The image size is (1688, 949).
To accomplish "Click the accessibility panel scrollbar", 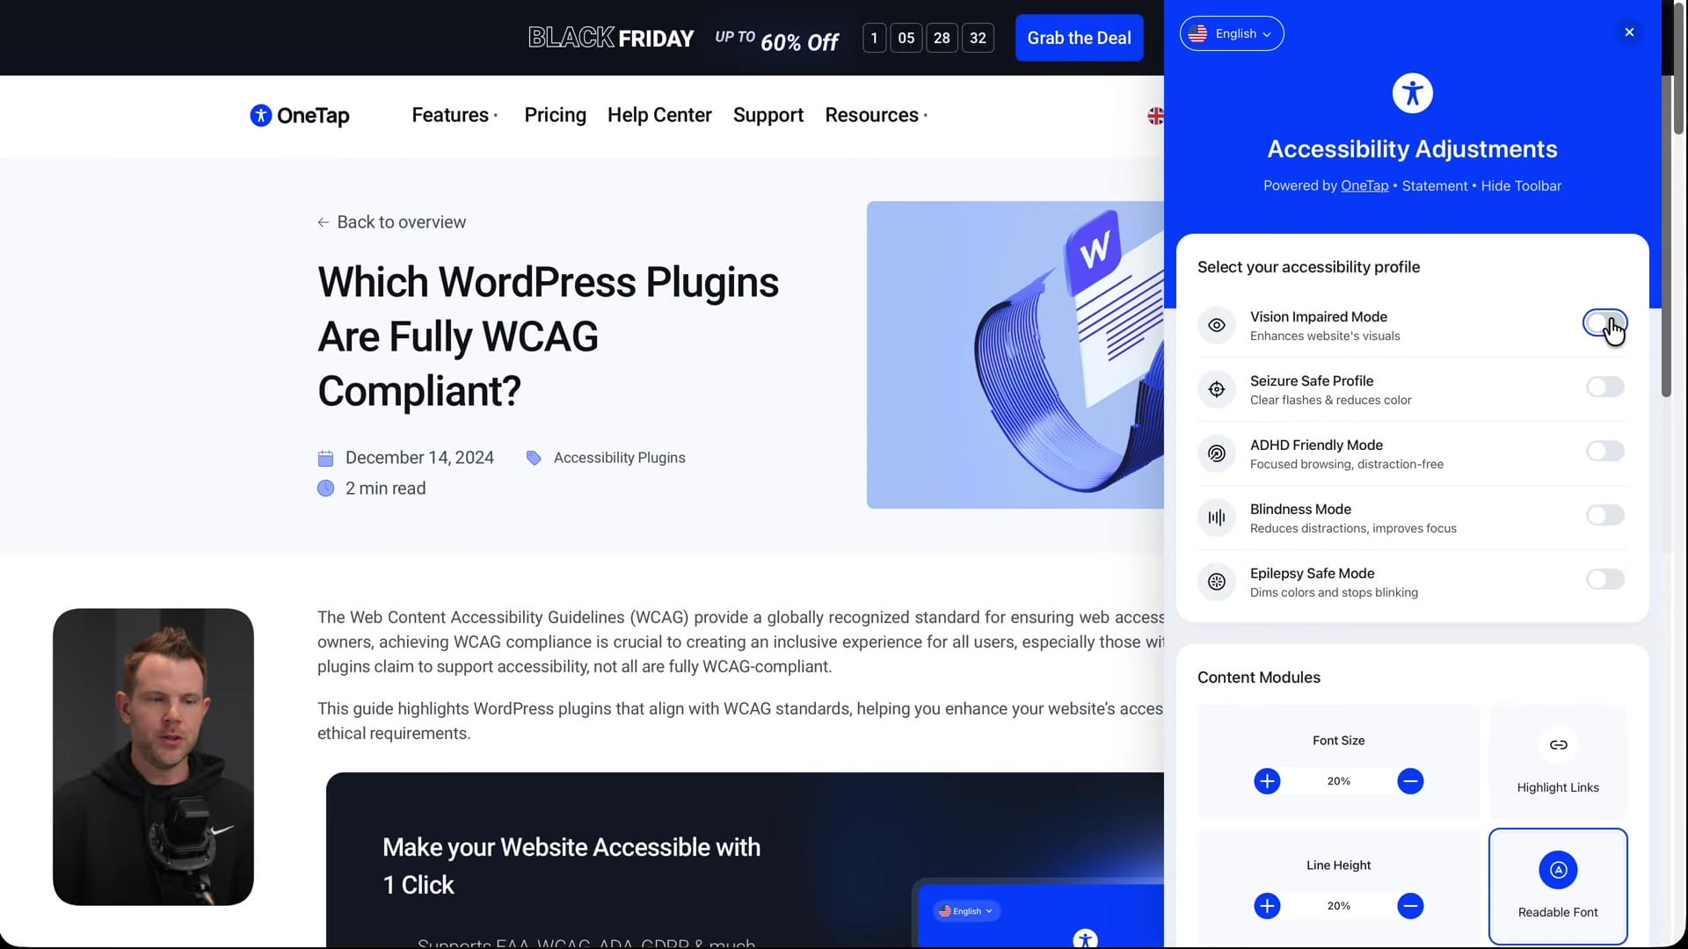I will [x=1666, y=237].
